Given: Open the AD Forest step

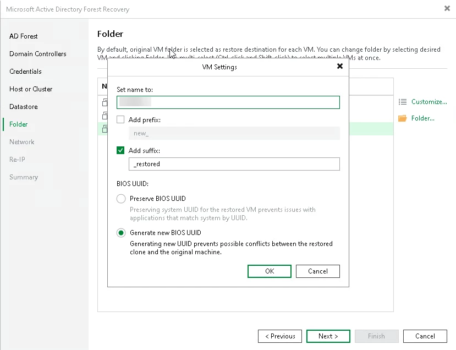Looking at the screenshot, I should tap(24, 36).
